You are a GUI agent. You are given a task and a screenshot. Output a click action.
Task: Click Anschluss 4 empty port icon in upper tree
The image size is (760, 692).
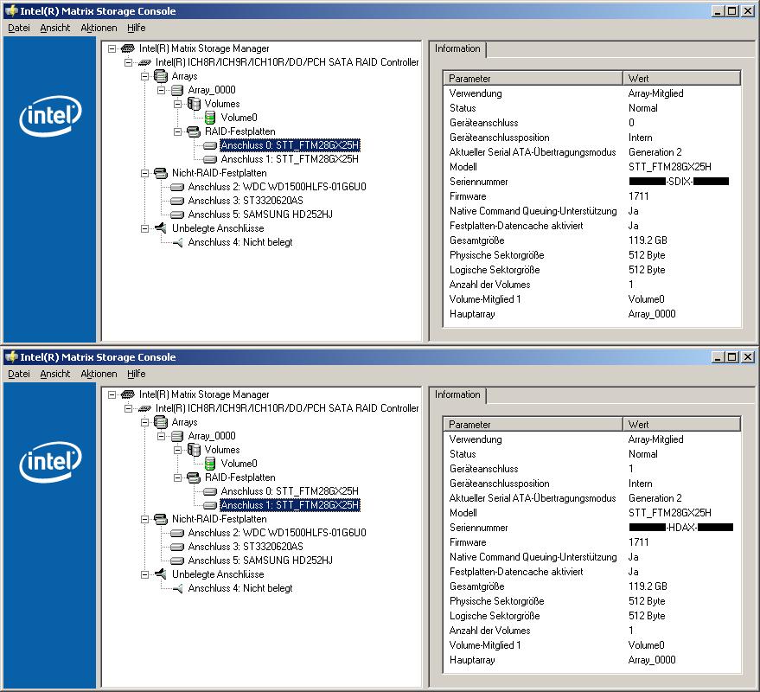coord(178,242)
